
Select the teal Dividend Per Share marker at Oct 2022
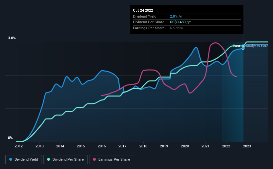click(243, 46)
